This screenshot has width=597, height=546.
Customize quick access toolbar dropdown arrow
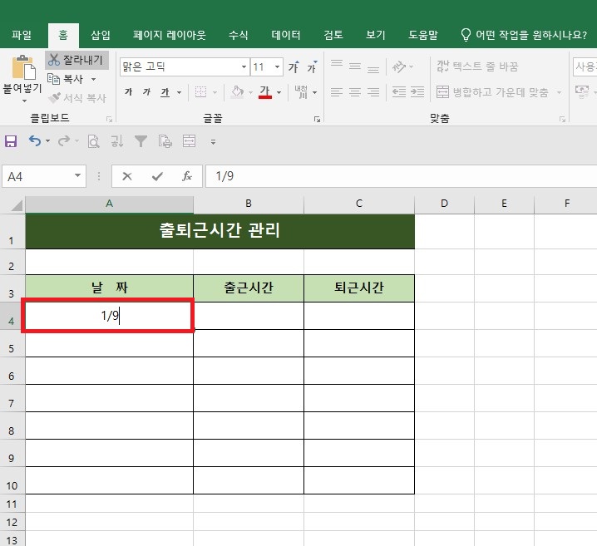click(213, 142)
